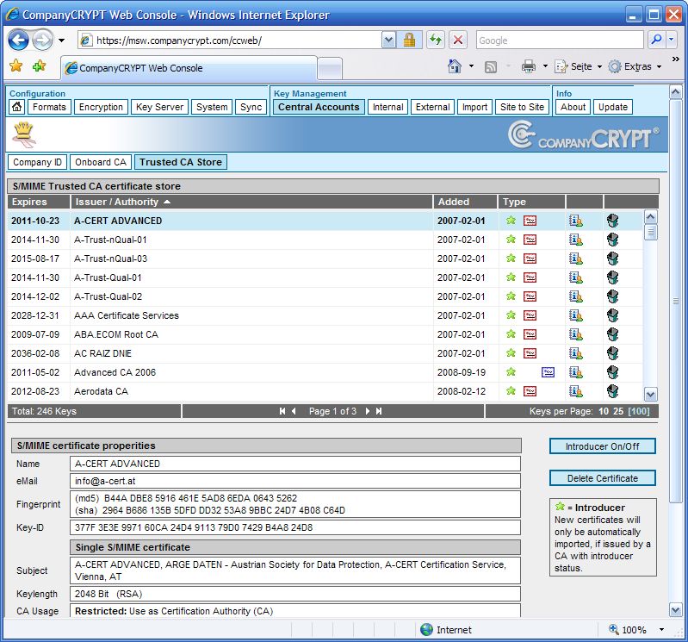The image size is (688, 642).
Task: Open recent pages dropdown next to forward button
Action: pyautogui.click(x=61, y=41)
